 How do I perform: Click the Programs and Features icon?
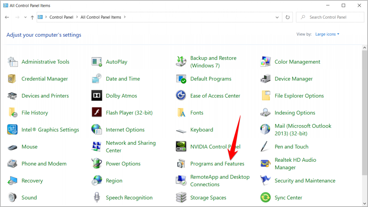(181, 164)
